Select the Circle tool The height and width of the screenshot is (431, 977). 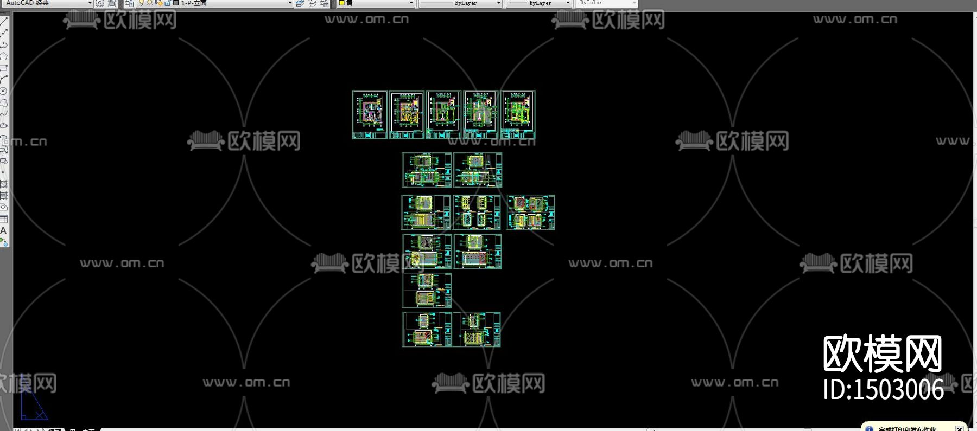[x=4, y=91]
